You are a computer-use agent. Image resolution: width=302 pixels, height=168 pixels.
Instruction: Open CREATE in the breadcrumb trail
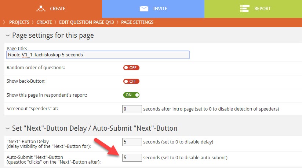(x=44, y=22)
